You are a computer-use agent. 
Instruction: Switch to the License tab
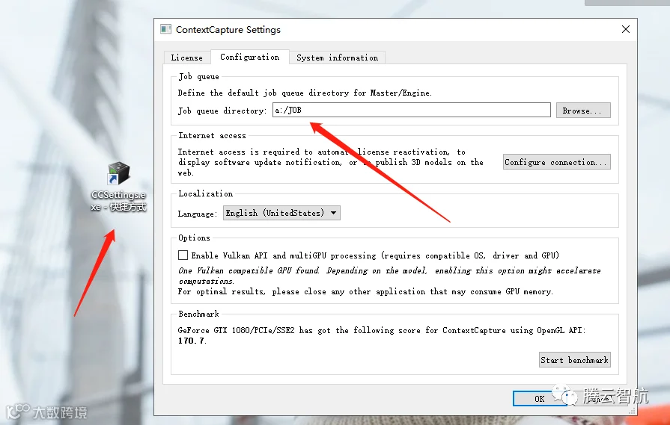186,58
